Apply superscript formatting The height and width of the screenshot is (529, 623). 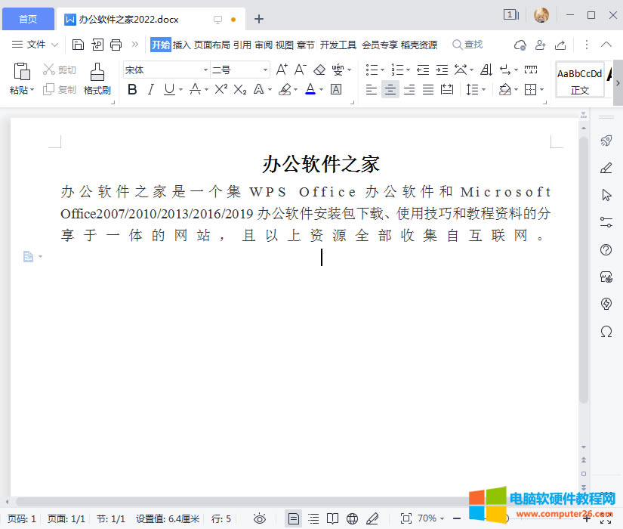click(221, 89)
